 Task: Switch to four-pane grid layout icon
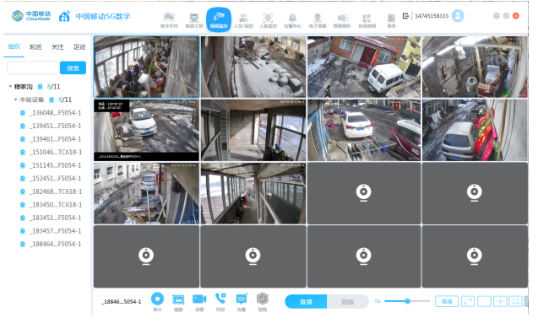(x=500, y=301)
